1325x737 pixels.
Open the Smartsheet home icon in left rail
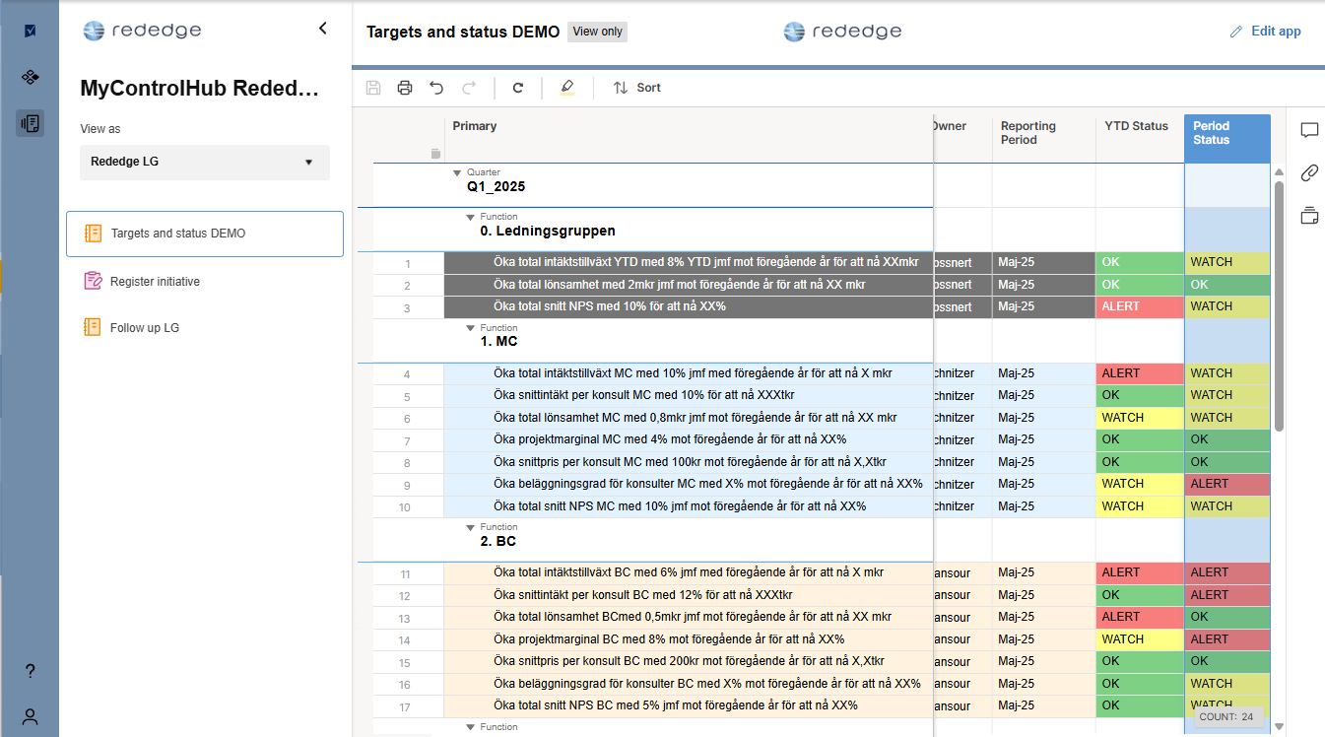tap(30, 31)
